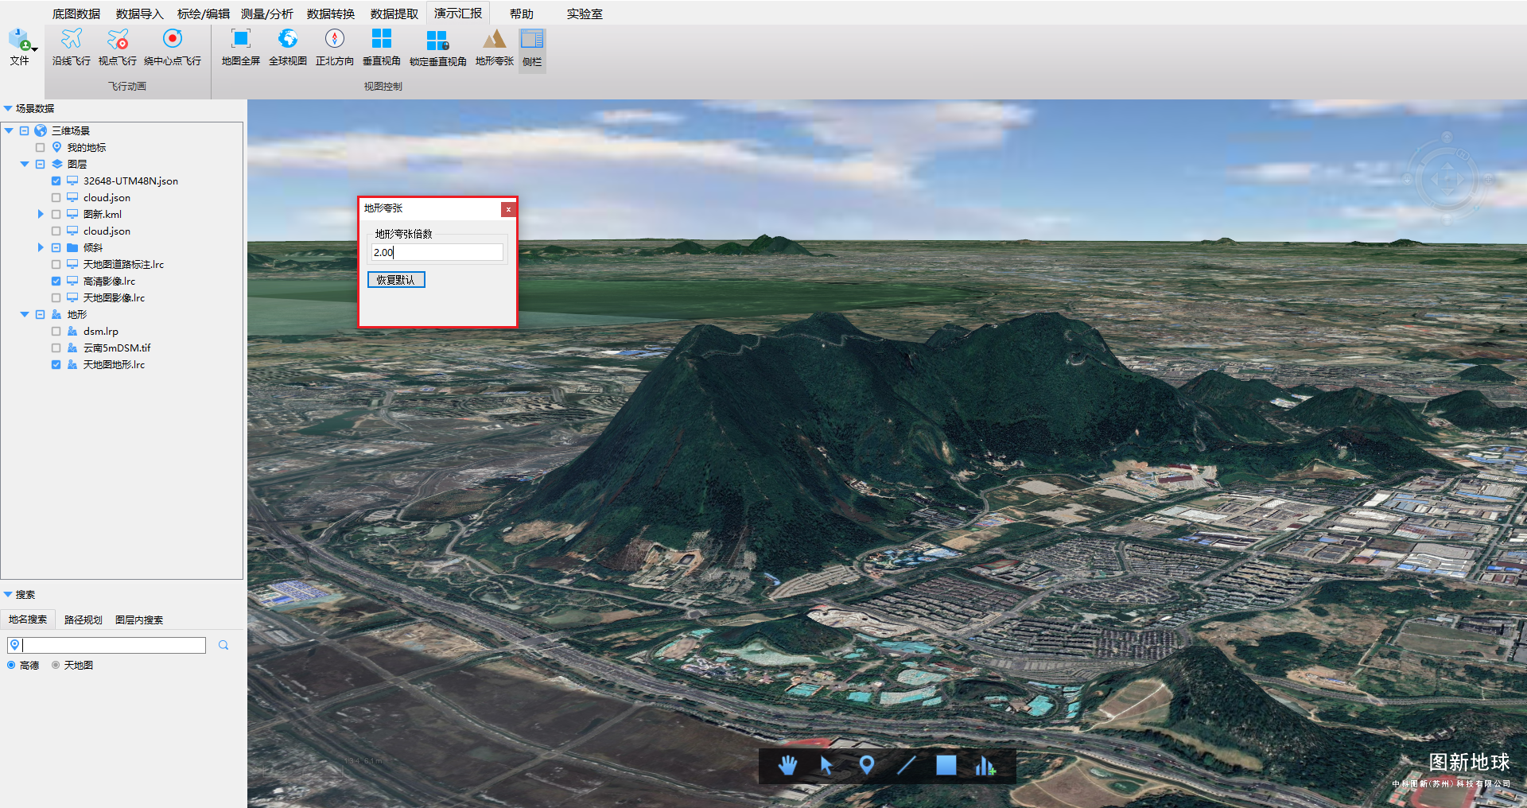Select 天地图 search provider radio

coord(56,665)
